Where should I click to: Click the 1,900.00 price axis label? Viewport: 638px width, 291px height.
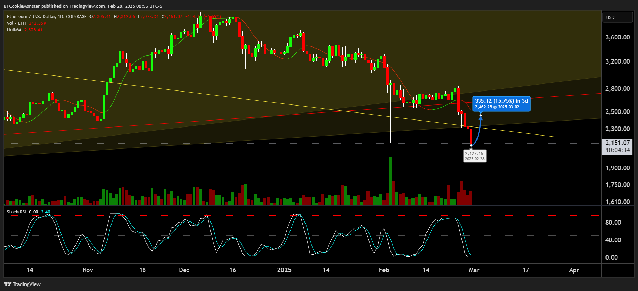[617, 168]
